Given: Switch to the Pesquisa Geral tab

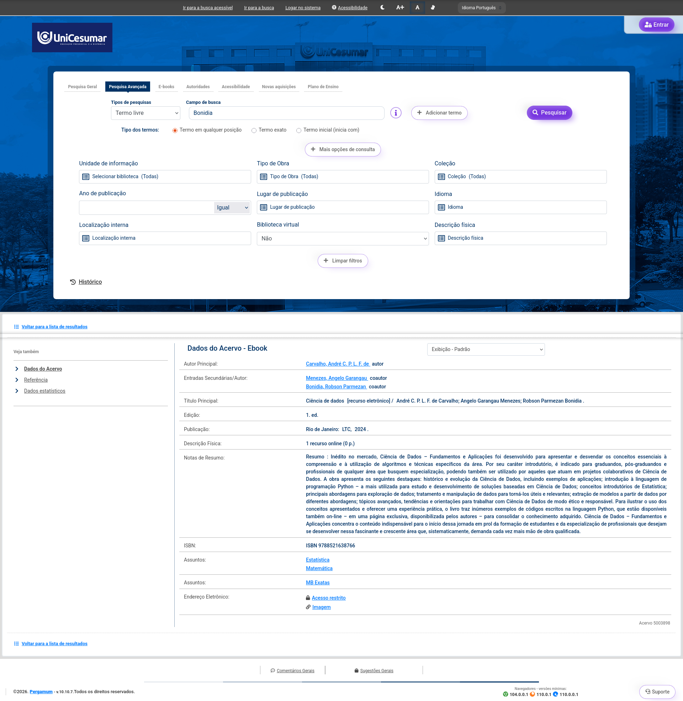Looking at the screenshot, I should point(82,87).
